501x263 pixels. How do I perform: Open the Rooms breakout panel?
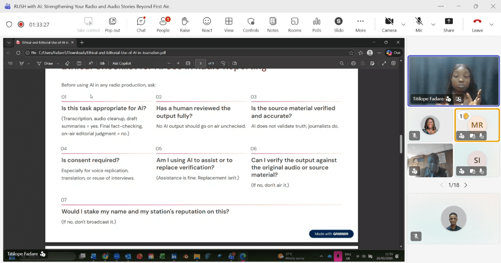pos(294,24)
